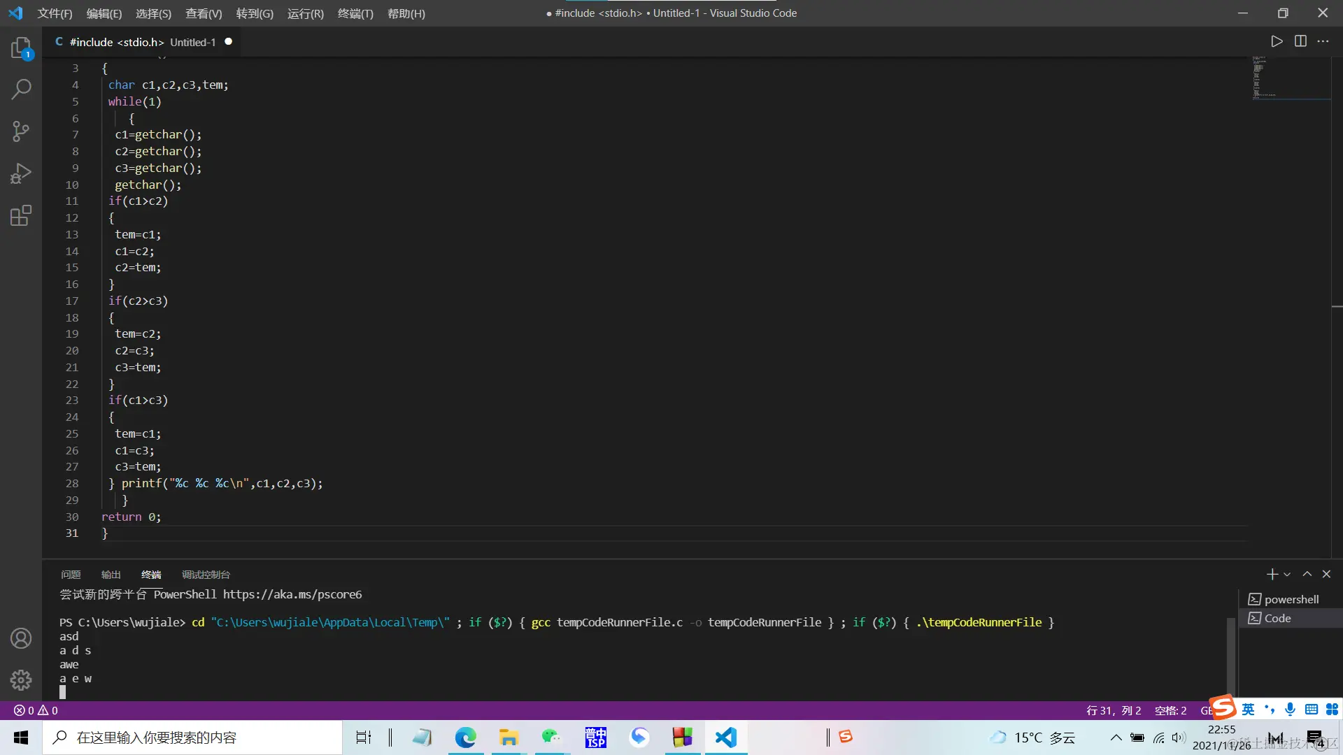The width and height of the screenshot is (1343, 755).
Task: Run code with the play icon
Action: coord(1277,41)
